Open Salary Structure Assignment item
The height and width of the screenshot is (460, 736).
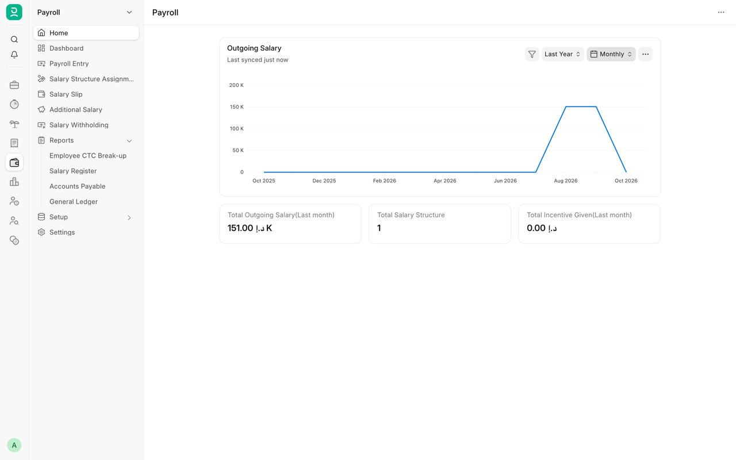click(x=86, y=79)
